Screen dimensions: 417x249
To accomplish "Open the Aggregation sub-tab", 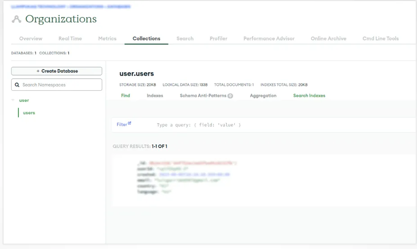I will (263, 96).
